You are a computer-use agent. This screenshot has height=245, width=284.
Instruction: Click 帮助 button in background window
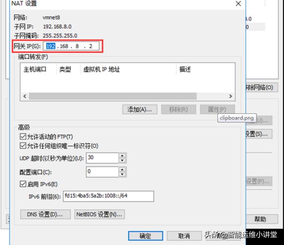(x=261, y=219)
